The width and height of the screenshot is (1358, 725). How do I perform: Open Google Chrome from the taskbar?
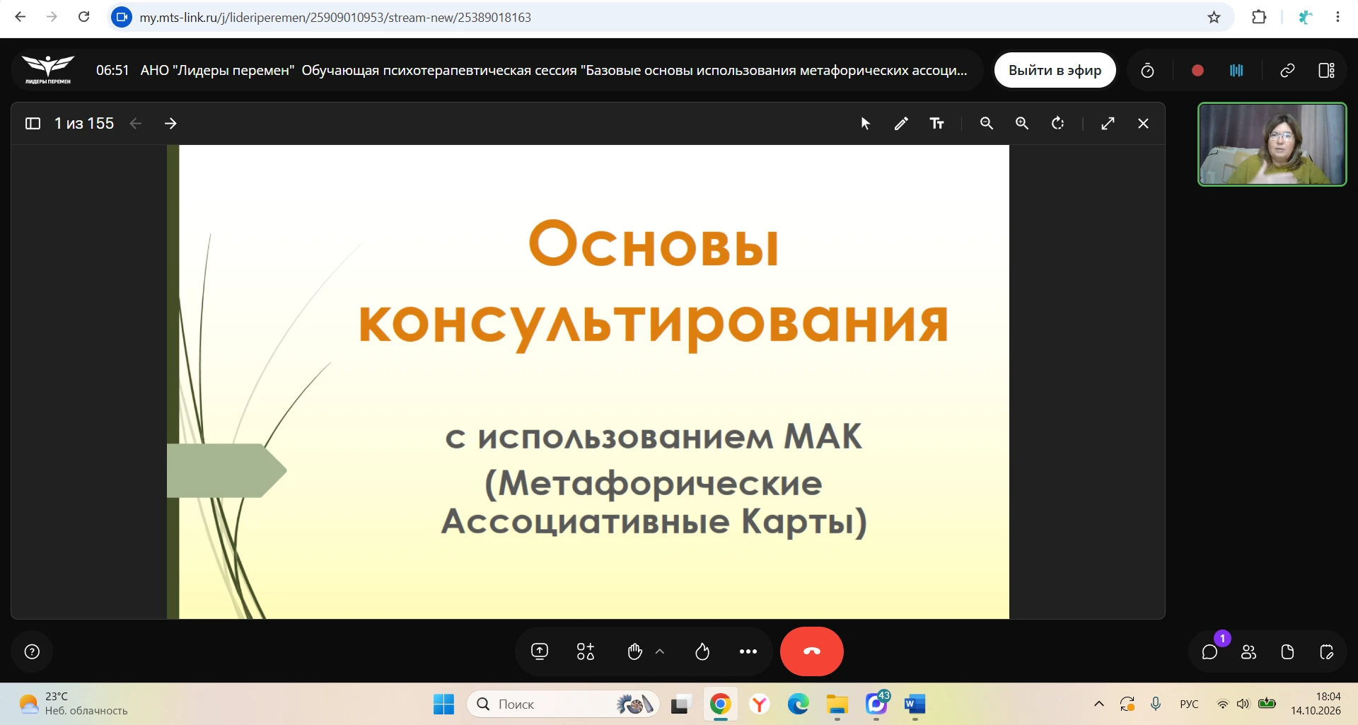coord(720,704)
